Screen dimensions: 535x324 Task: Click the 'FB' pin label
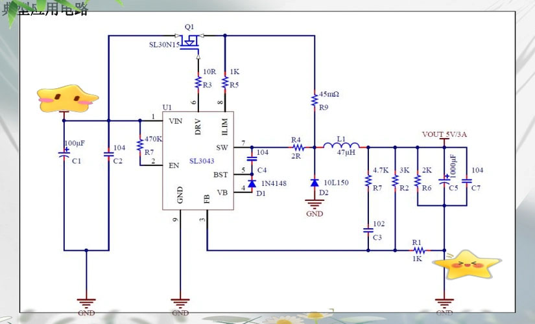click(207, 199)
